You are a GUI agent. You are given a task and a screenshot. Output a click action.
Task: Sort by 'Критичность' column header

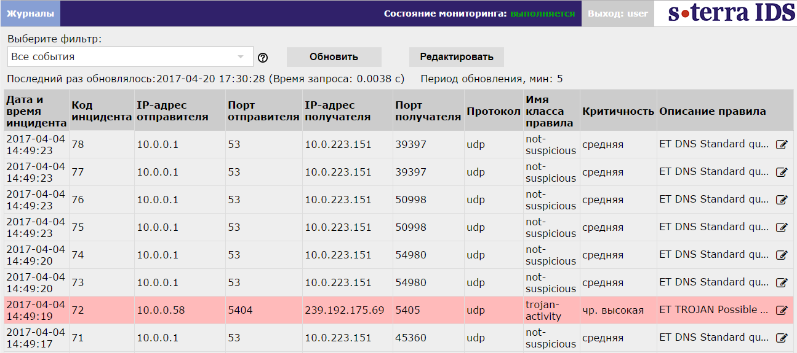[618, 111]
